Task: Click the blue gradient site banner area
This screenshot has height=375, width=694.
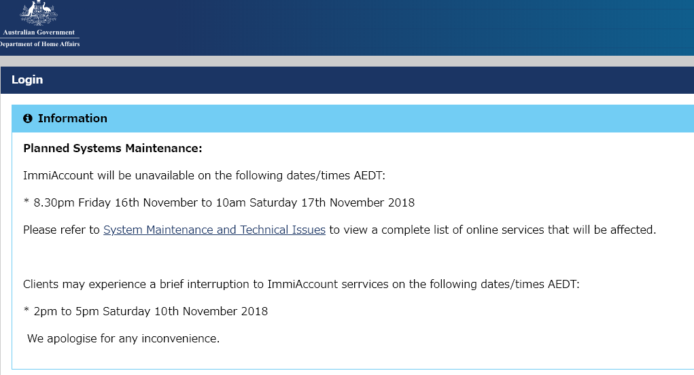Action: tap(385, 27)
